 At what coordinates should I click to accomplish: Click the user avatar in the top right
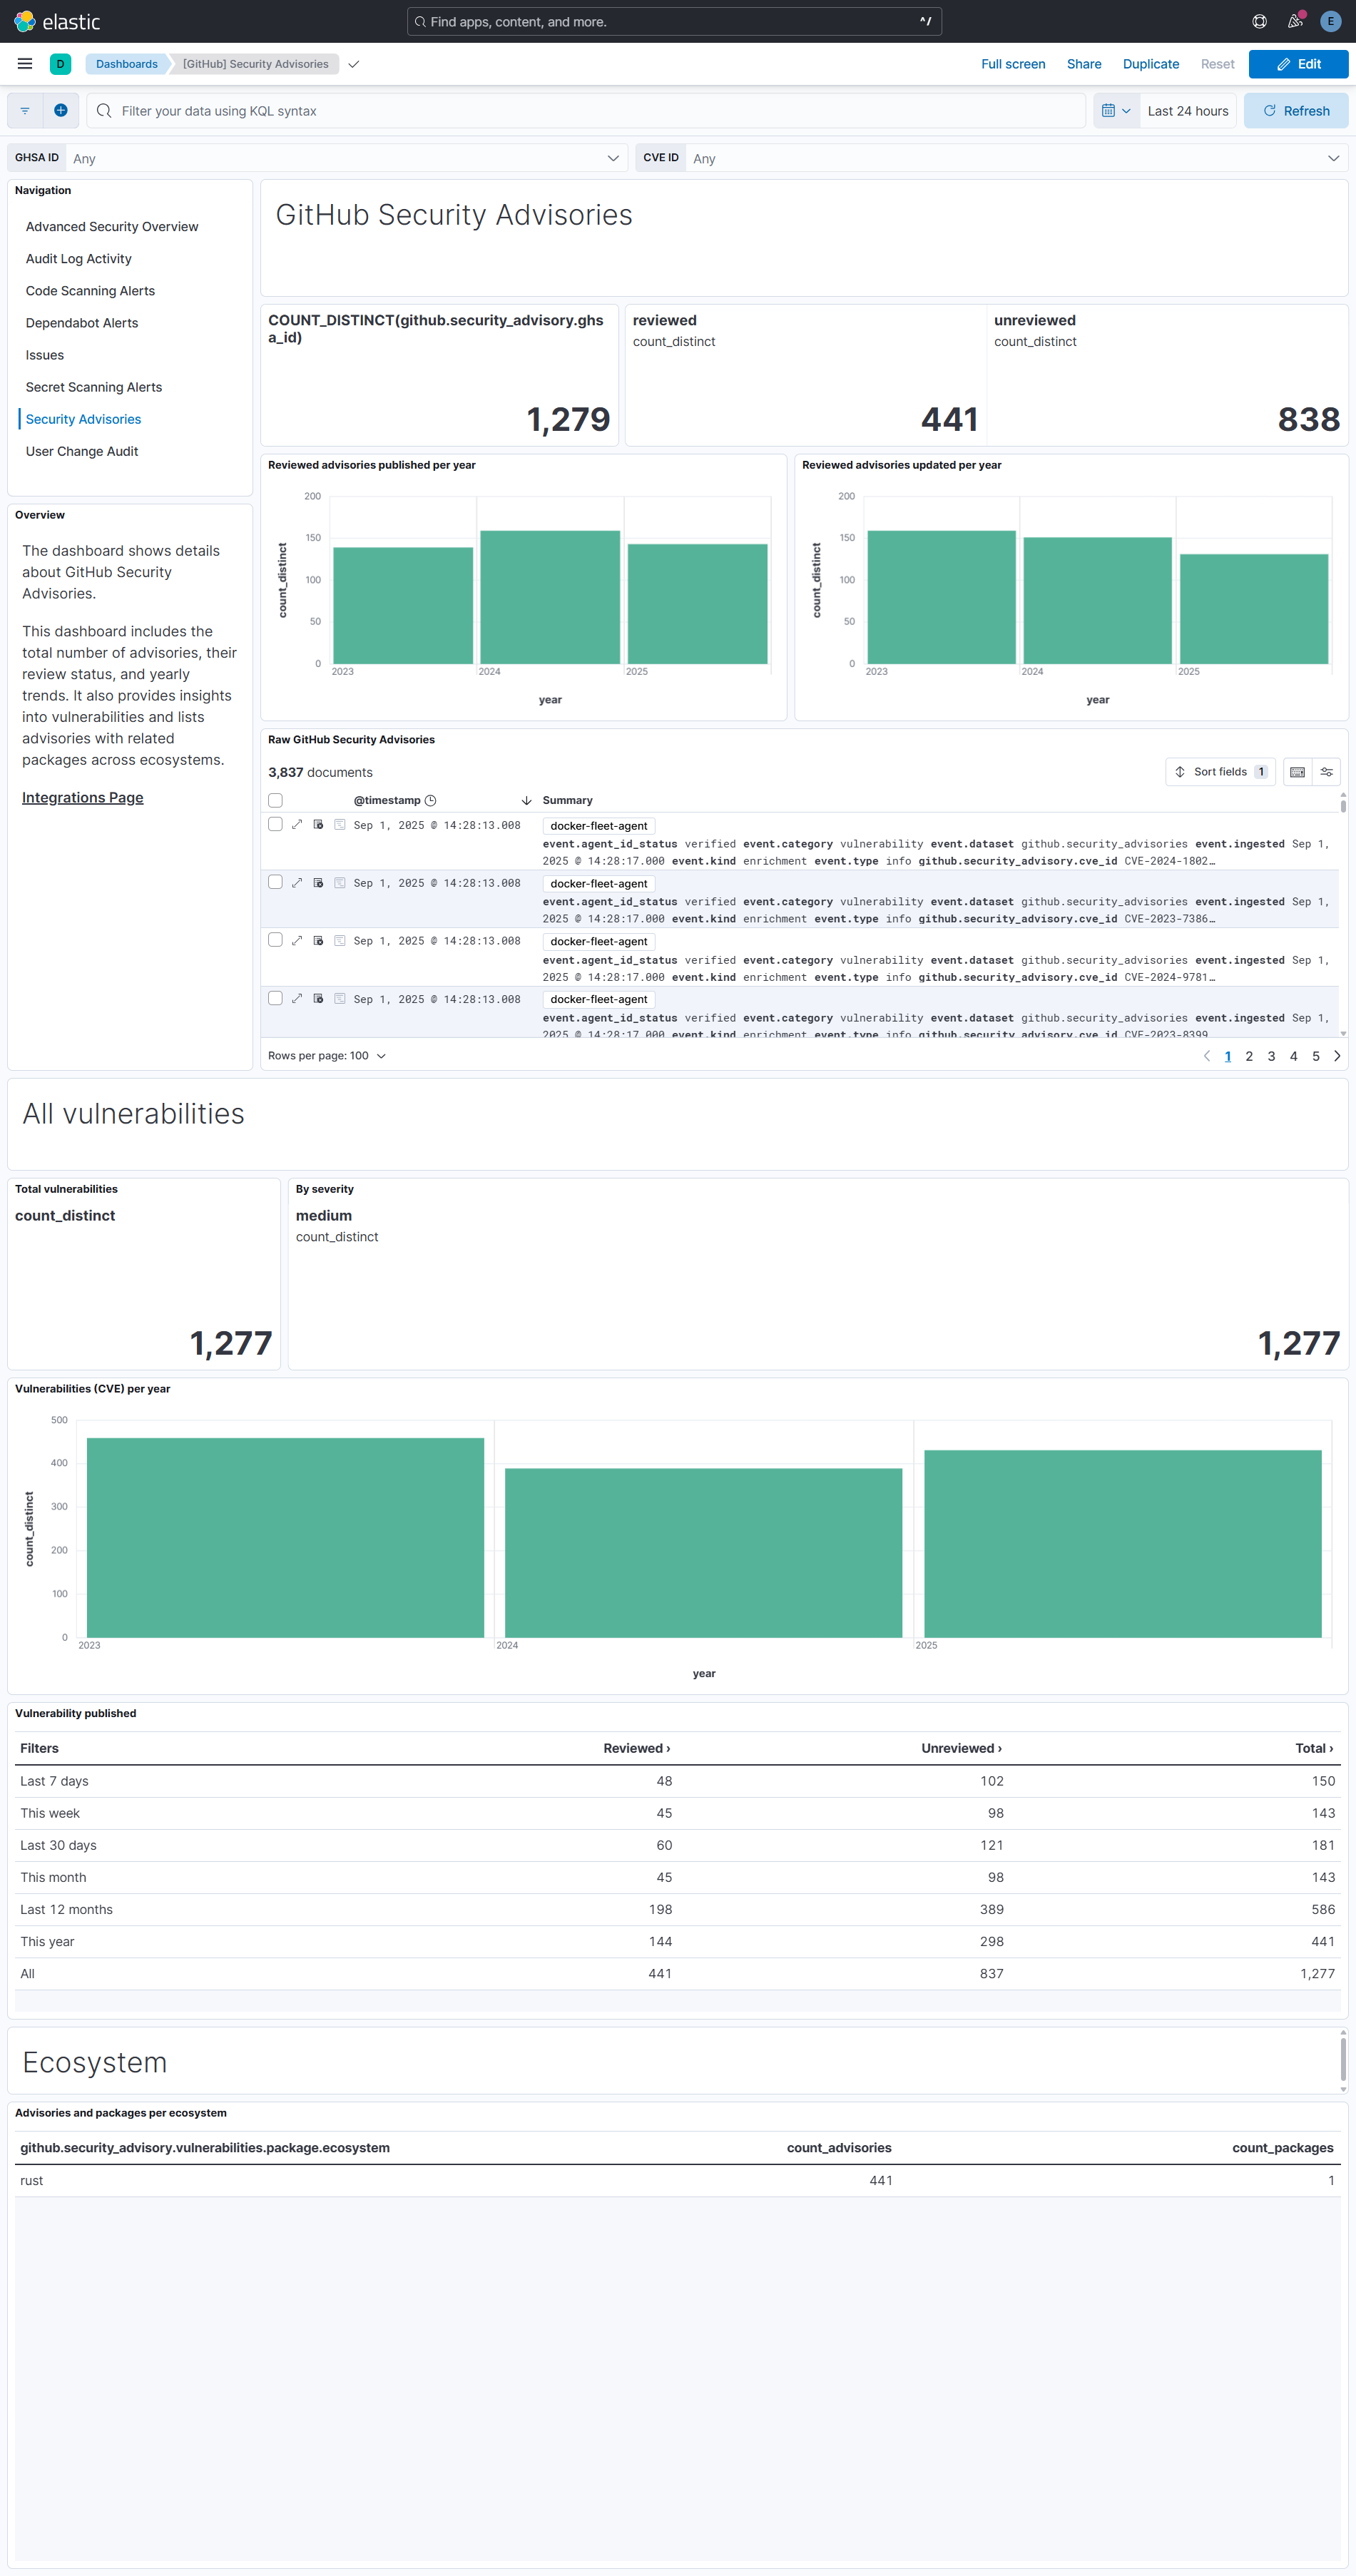(x=1330, y=21)
